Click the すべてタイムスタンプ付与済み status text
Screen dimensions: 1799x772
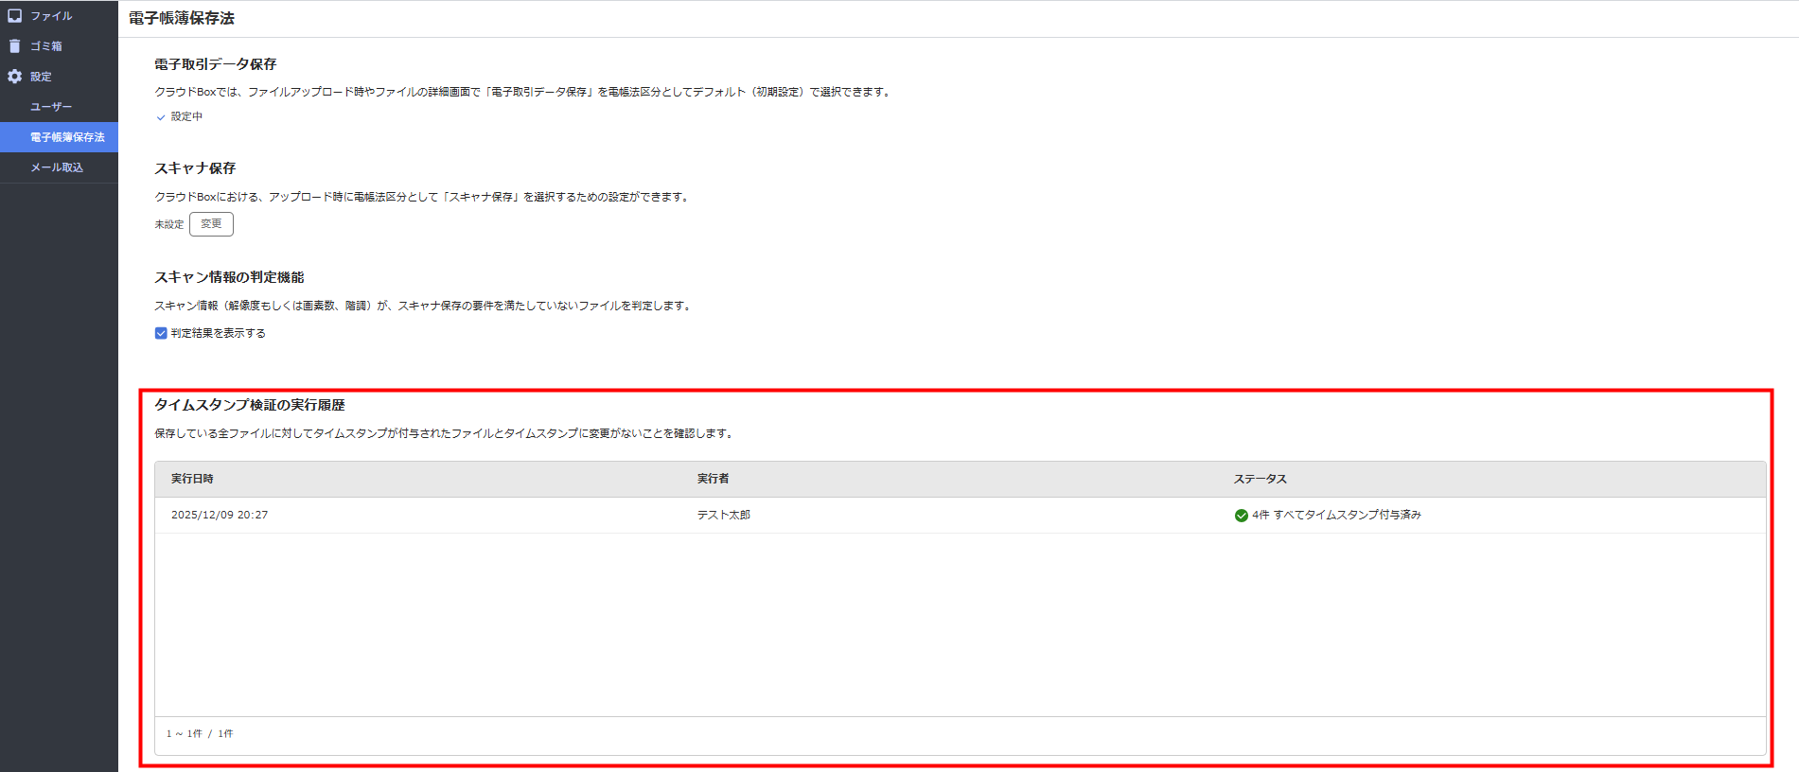(x=1346, y=516)
